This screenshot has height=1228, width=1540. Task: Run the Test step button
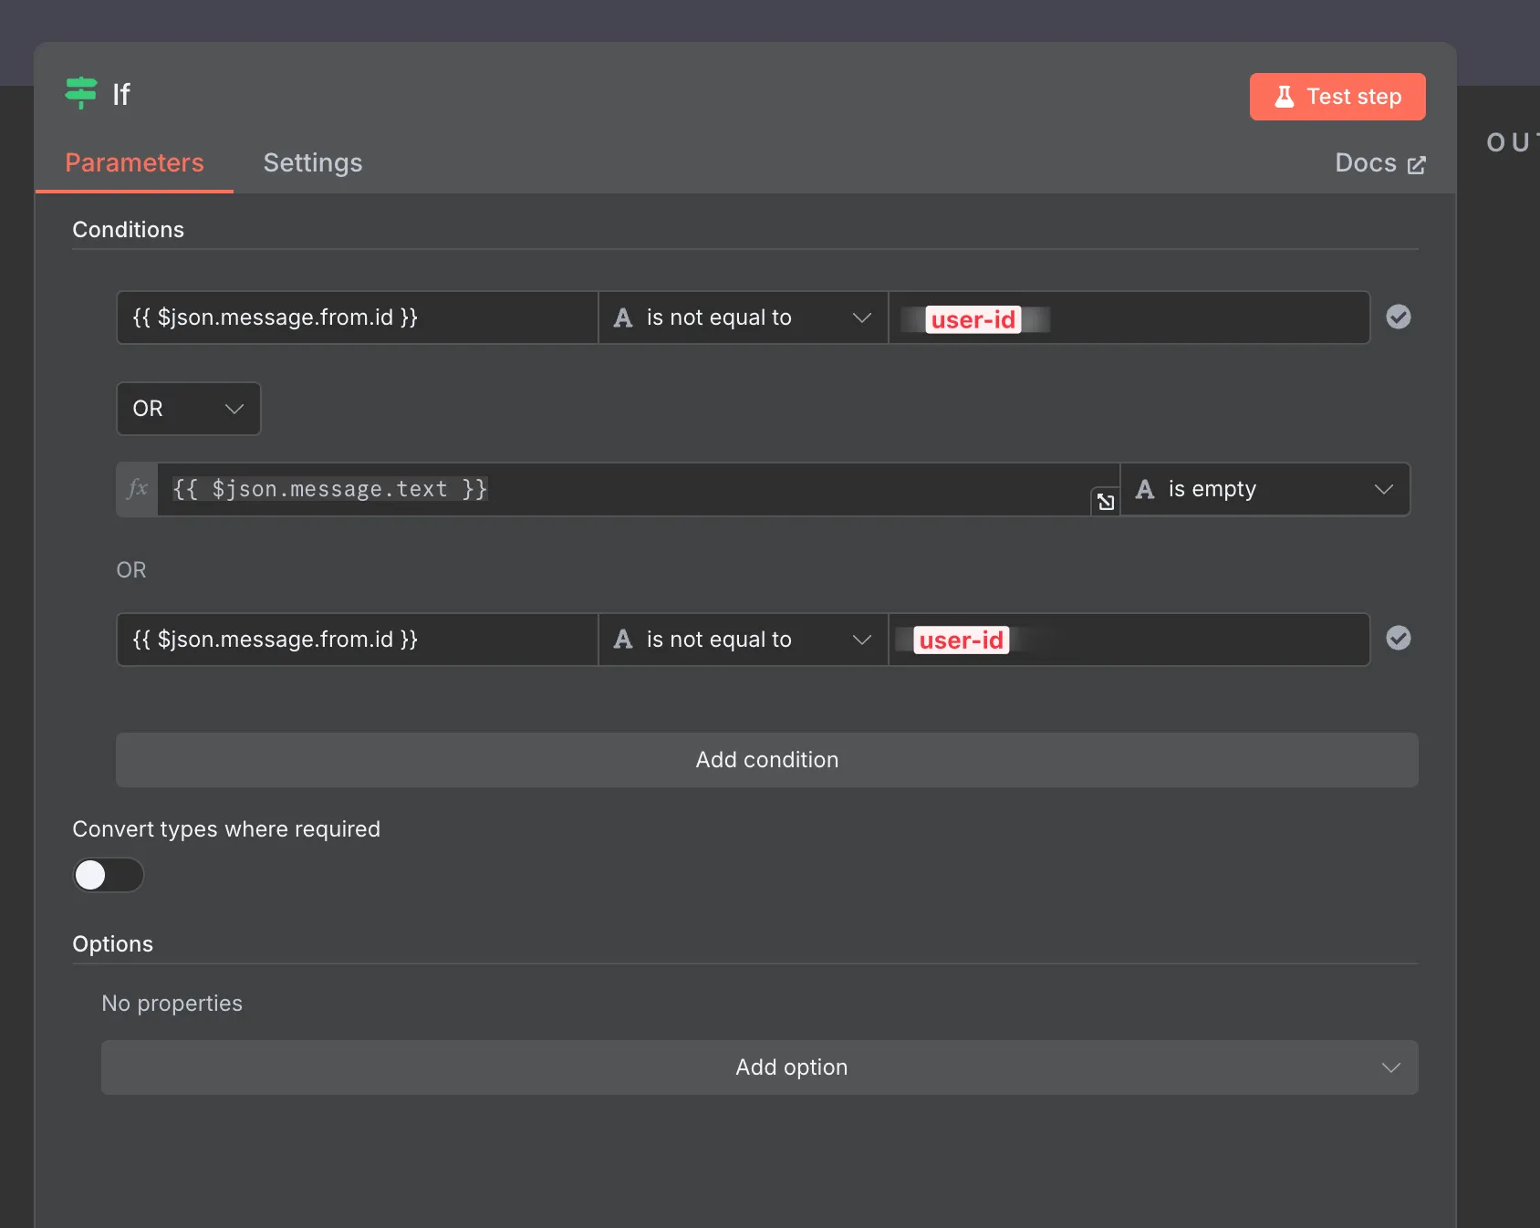click(1337, 97)
